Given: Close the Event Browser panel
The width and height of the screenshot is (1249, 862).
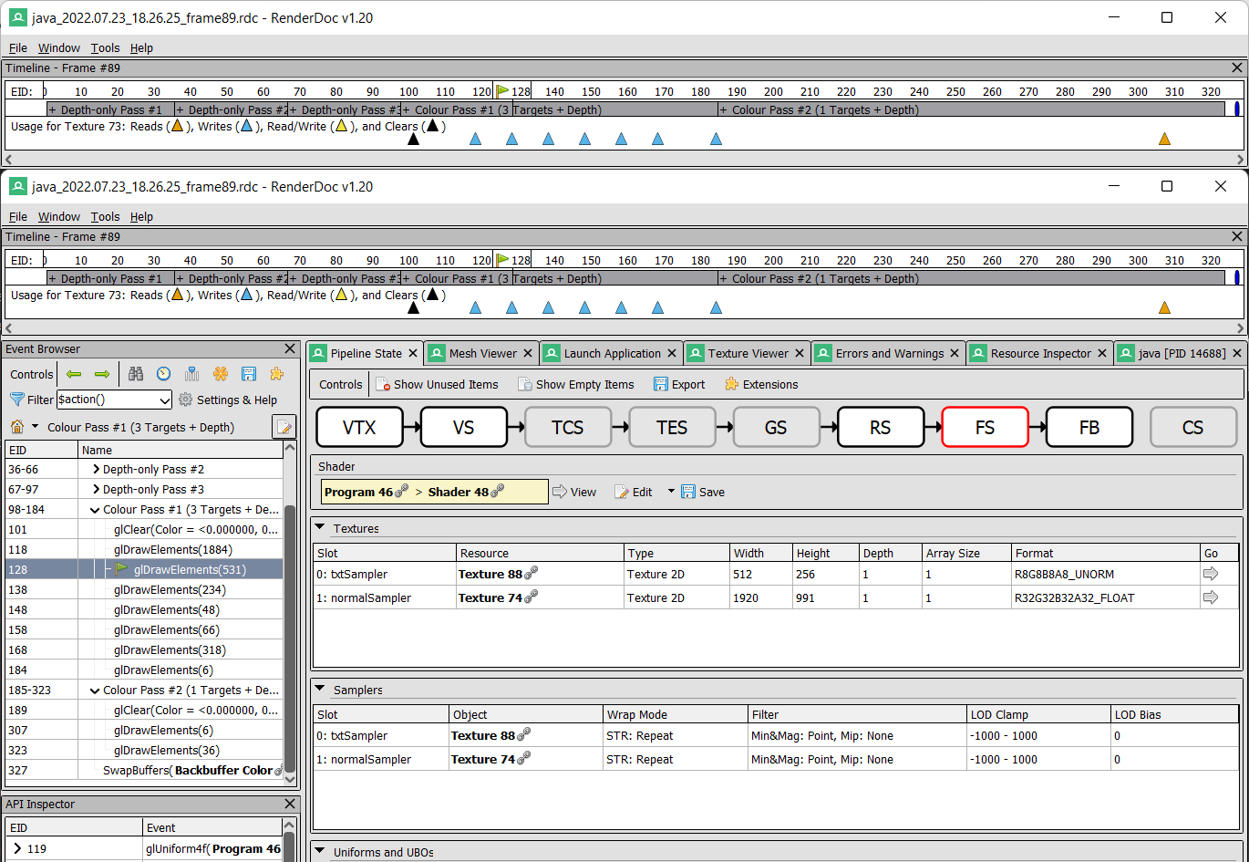Looking at the screenshot, I should [x=290, y=348].
